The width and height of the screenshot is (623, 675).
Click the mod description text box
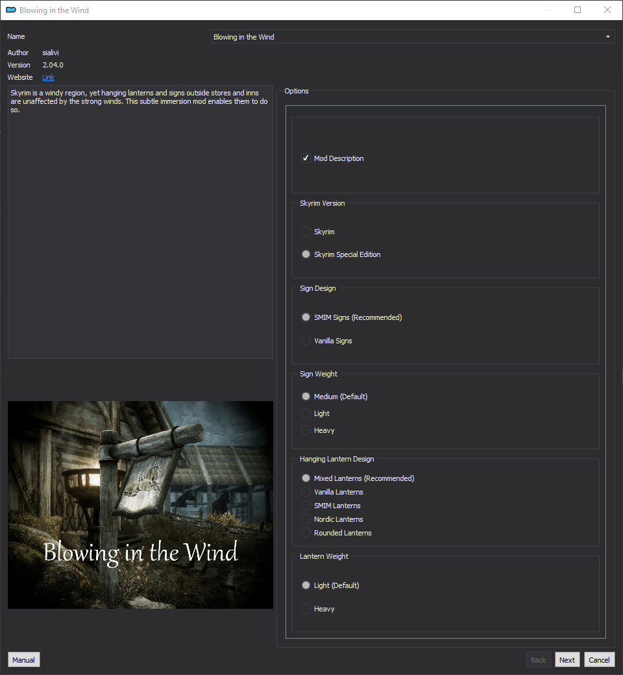click(140, 222)
